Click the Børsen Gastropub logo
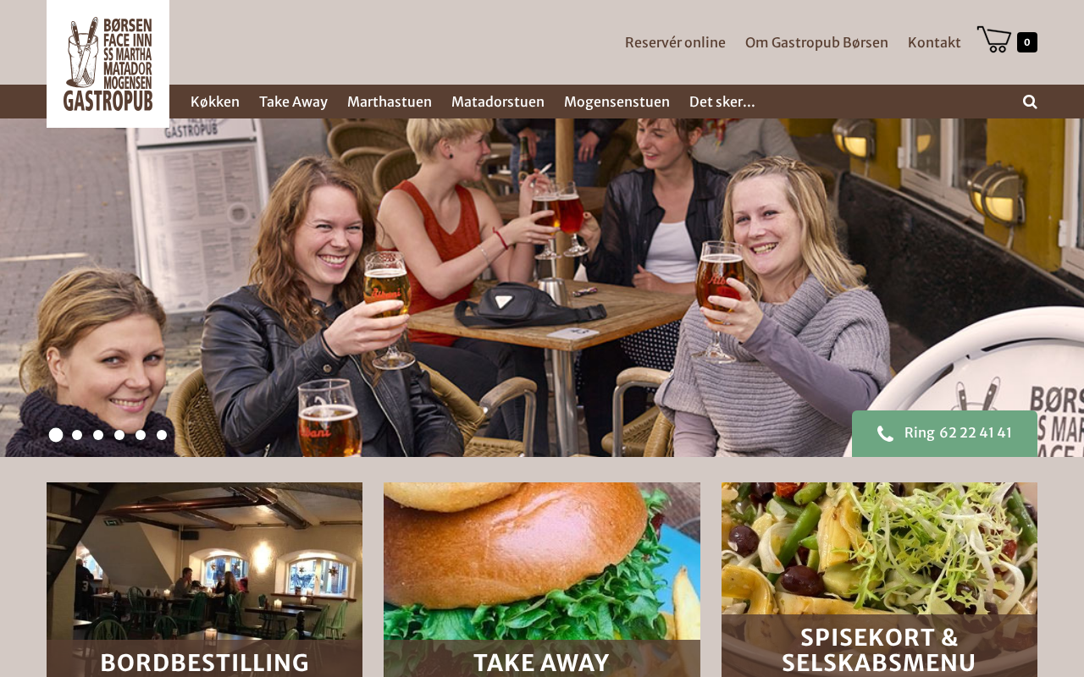1084x677 pixels. [108, 63]
